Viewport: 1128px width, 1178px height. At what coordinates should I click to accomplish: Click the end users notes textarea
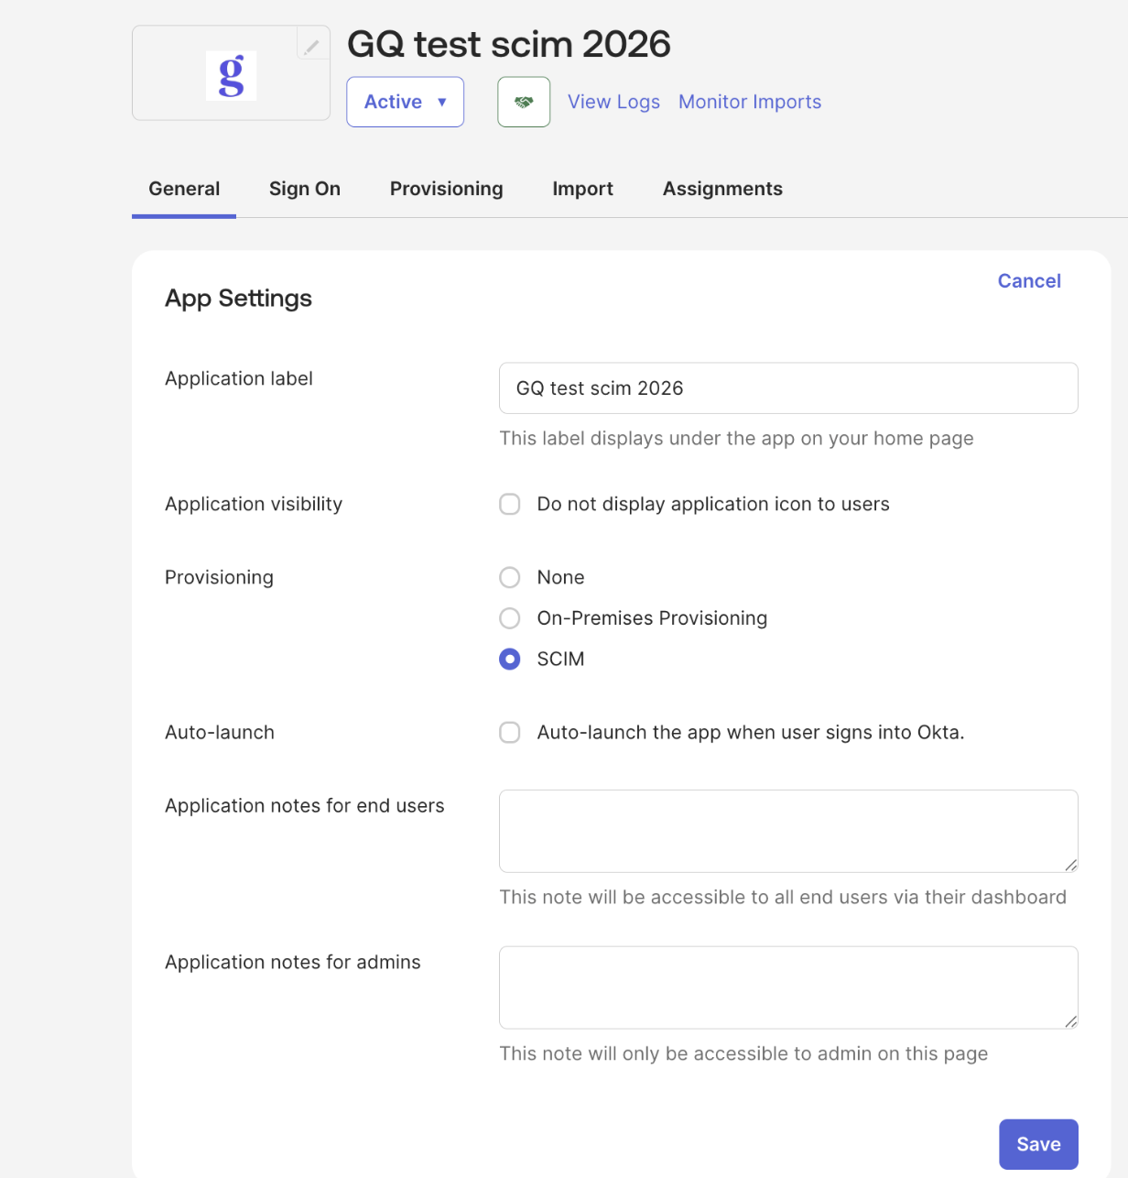pyautogui.click(x=788, y=831)
